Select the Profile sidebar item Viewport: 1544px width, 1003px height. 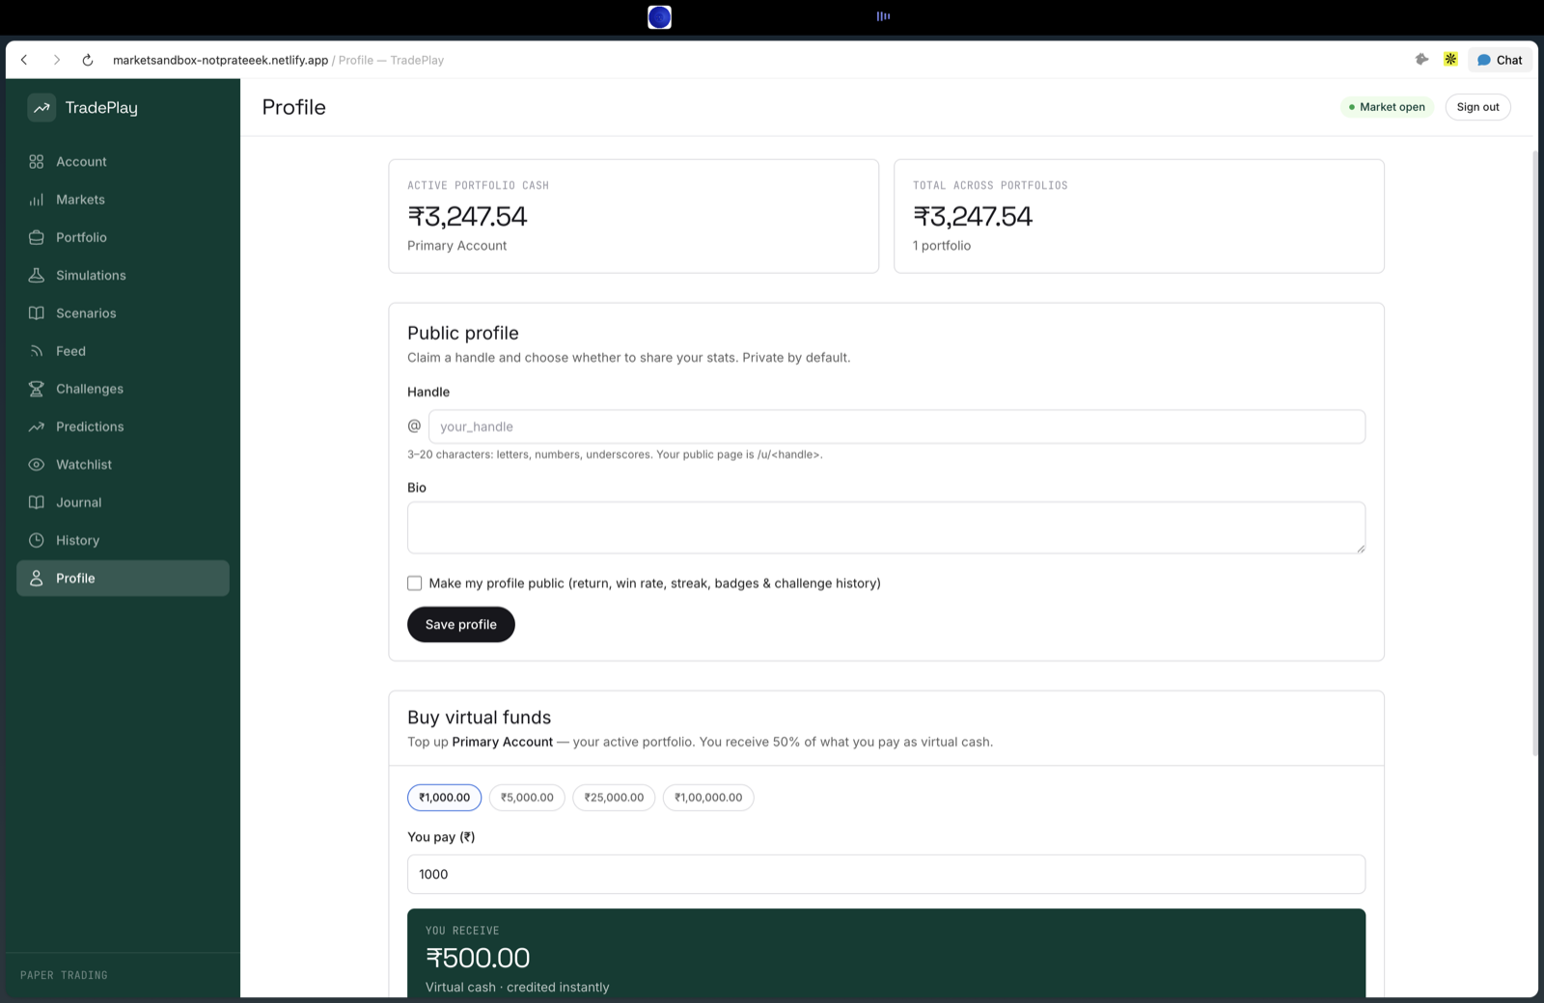123,578
